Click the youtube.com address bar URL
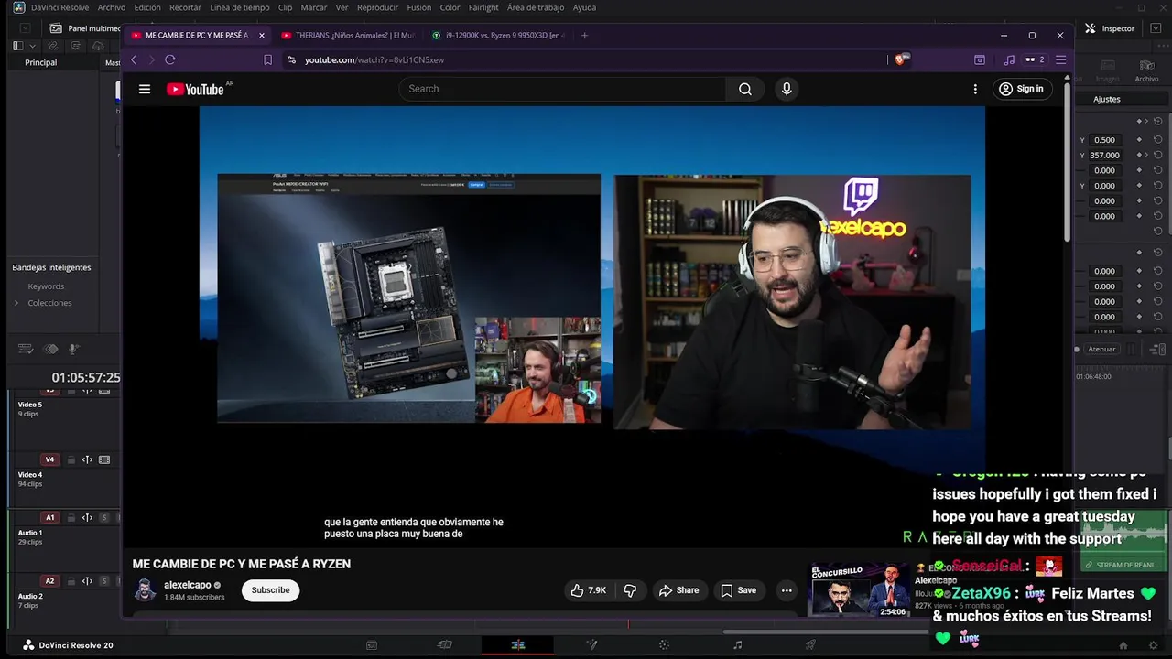 coord(374,59)
